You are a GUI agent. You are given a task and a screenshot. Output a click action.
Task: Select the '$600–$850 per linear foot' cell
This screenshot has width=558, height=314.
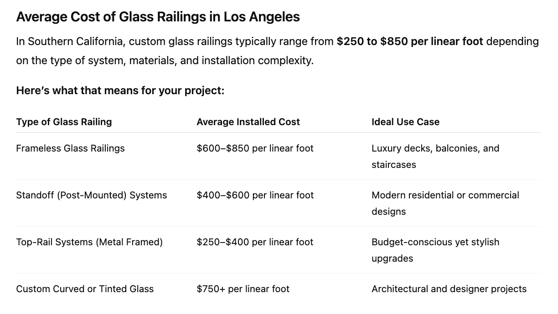pos(255,148)
